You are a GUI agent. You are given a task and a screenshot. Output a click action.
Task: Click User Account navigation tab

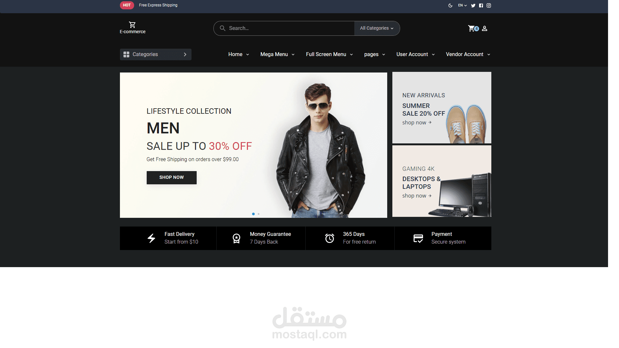415,54
